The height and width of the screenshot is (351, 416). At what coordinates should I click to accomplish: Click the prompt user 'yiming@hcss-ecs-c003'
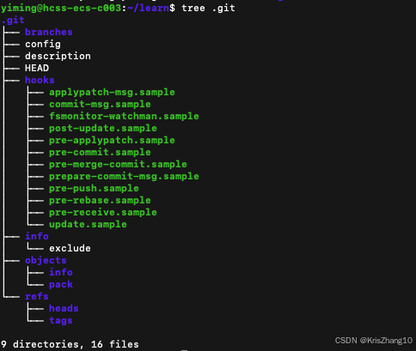click(61, 8)
